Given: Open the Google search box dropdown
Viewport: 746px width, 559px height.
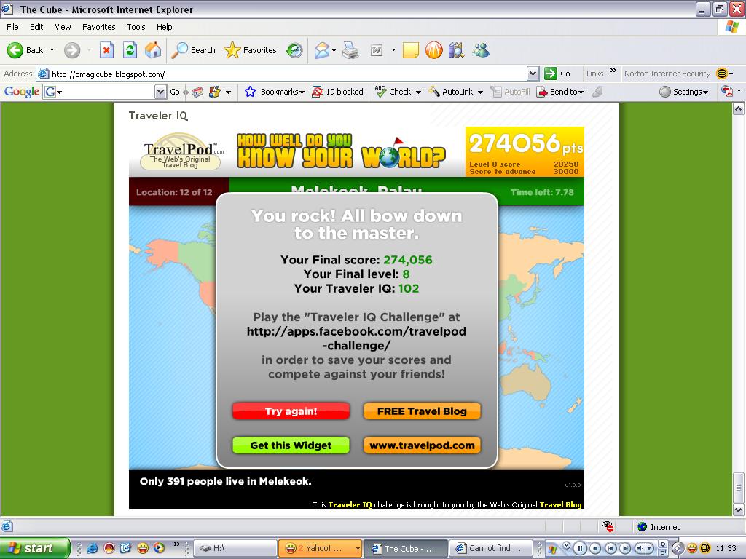Looking at the screenshot, I should tap(161, 92).
